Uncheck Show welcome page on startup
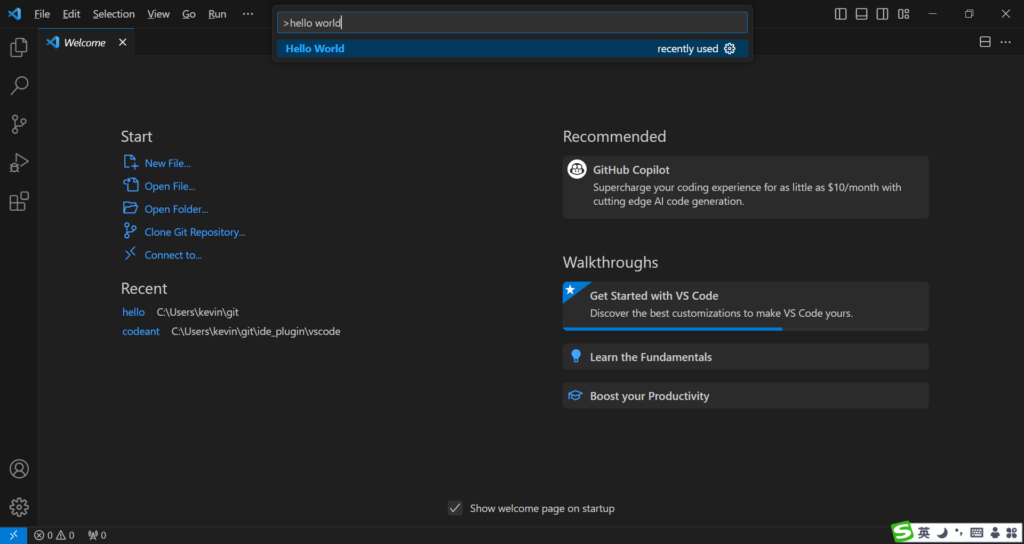 click(455, 508)
